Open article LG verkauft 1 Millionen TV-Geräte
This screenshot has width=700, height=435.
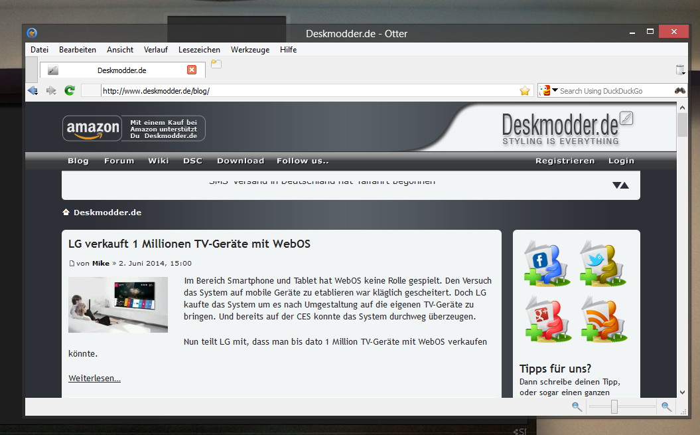tap(189, 244)
